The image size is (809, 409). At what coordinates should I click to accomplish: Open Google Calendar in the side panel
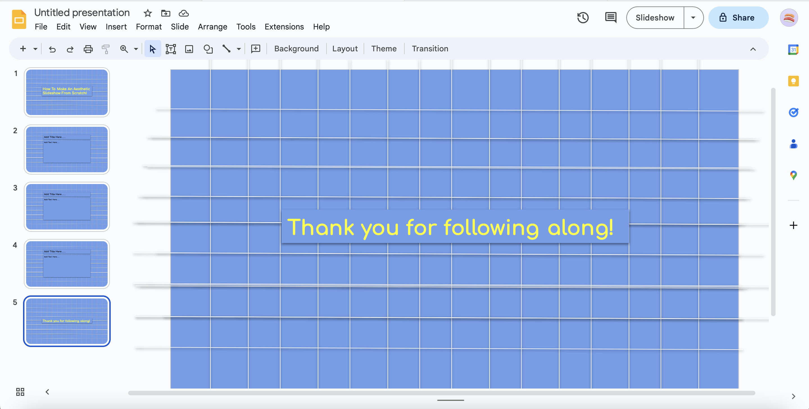[793, 50]
